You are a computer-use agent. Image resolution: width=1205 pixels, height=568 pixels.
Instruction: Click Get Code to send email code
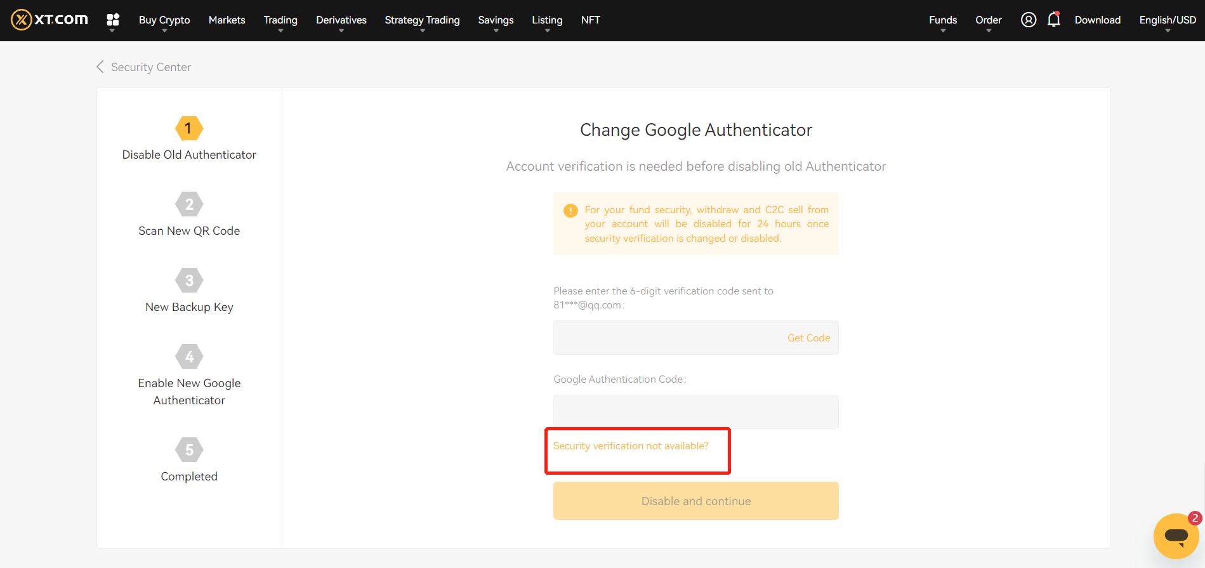click(x=808, y=338)
